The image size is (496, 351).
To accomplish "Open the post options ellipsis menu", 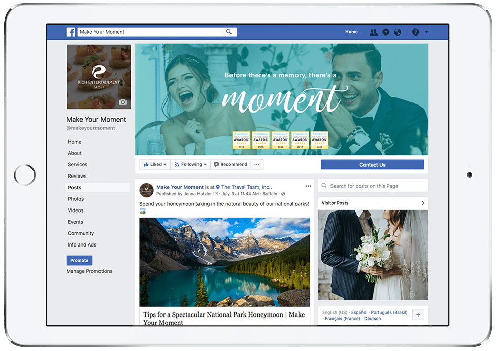I will 308,186.
